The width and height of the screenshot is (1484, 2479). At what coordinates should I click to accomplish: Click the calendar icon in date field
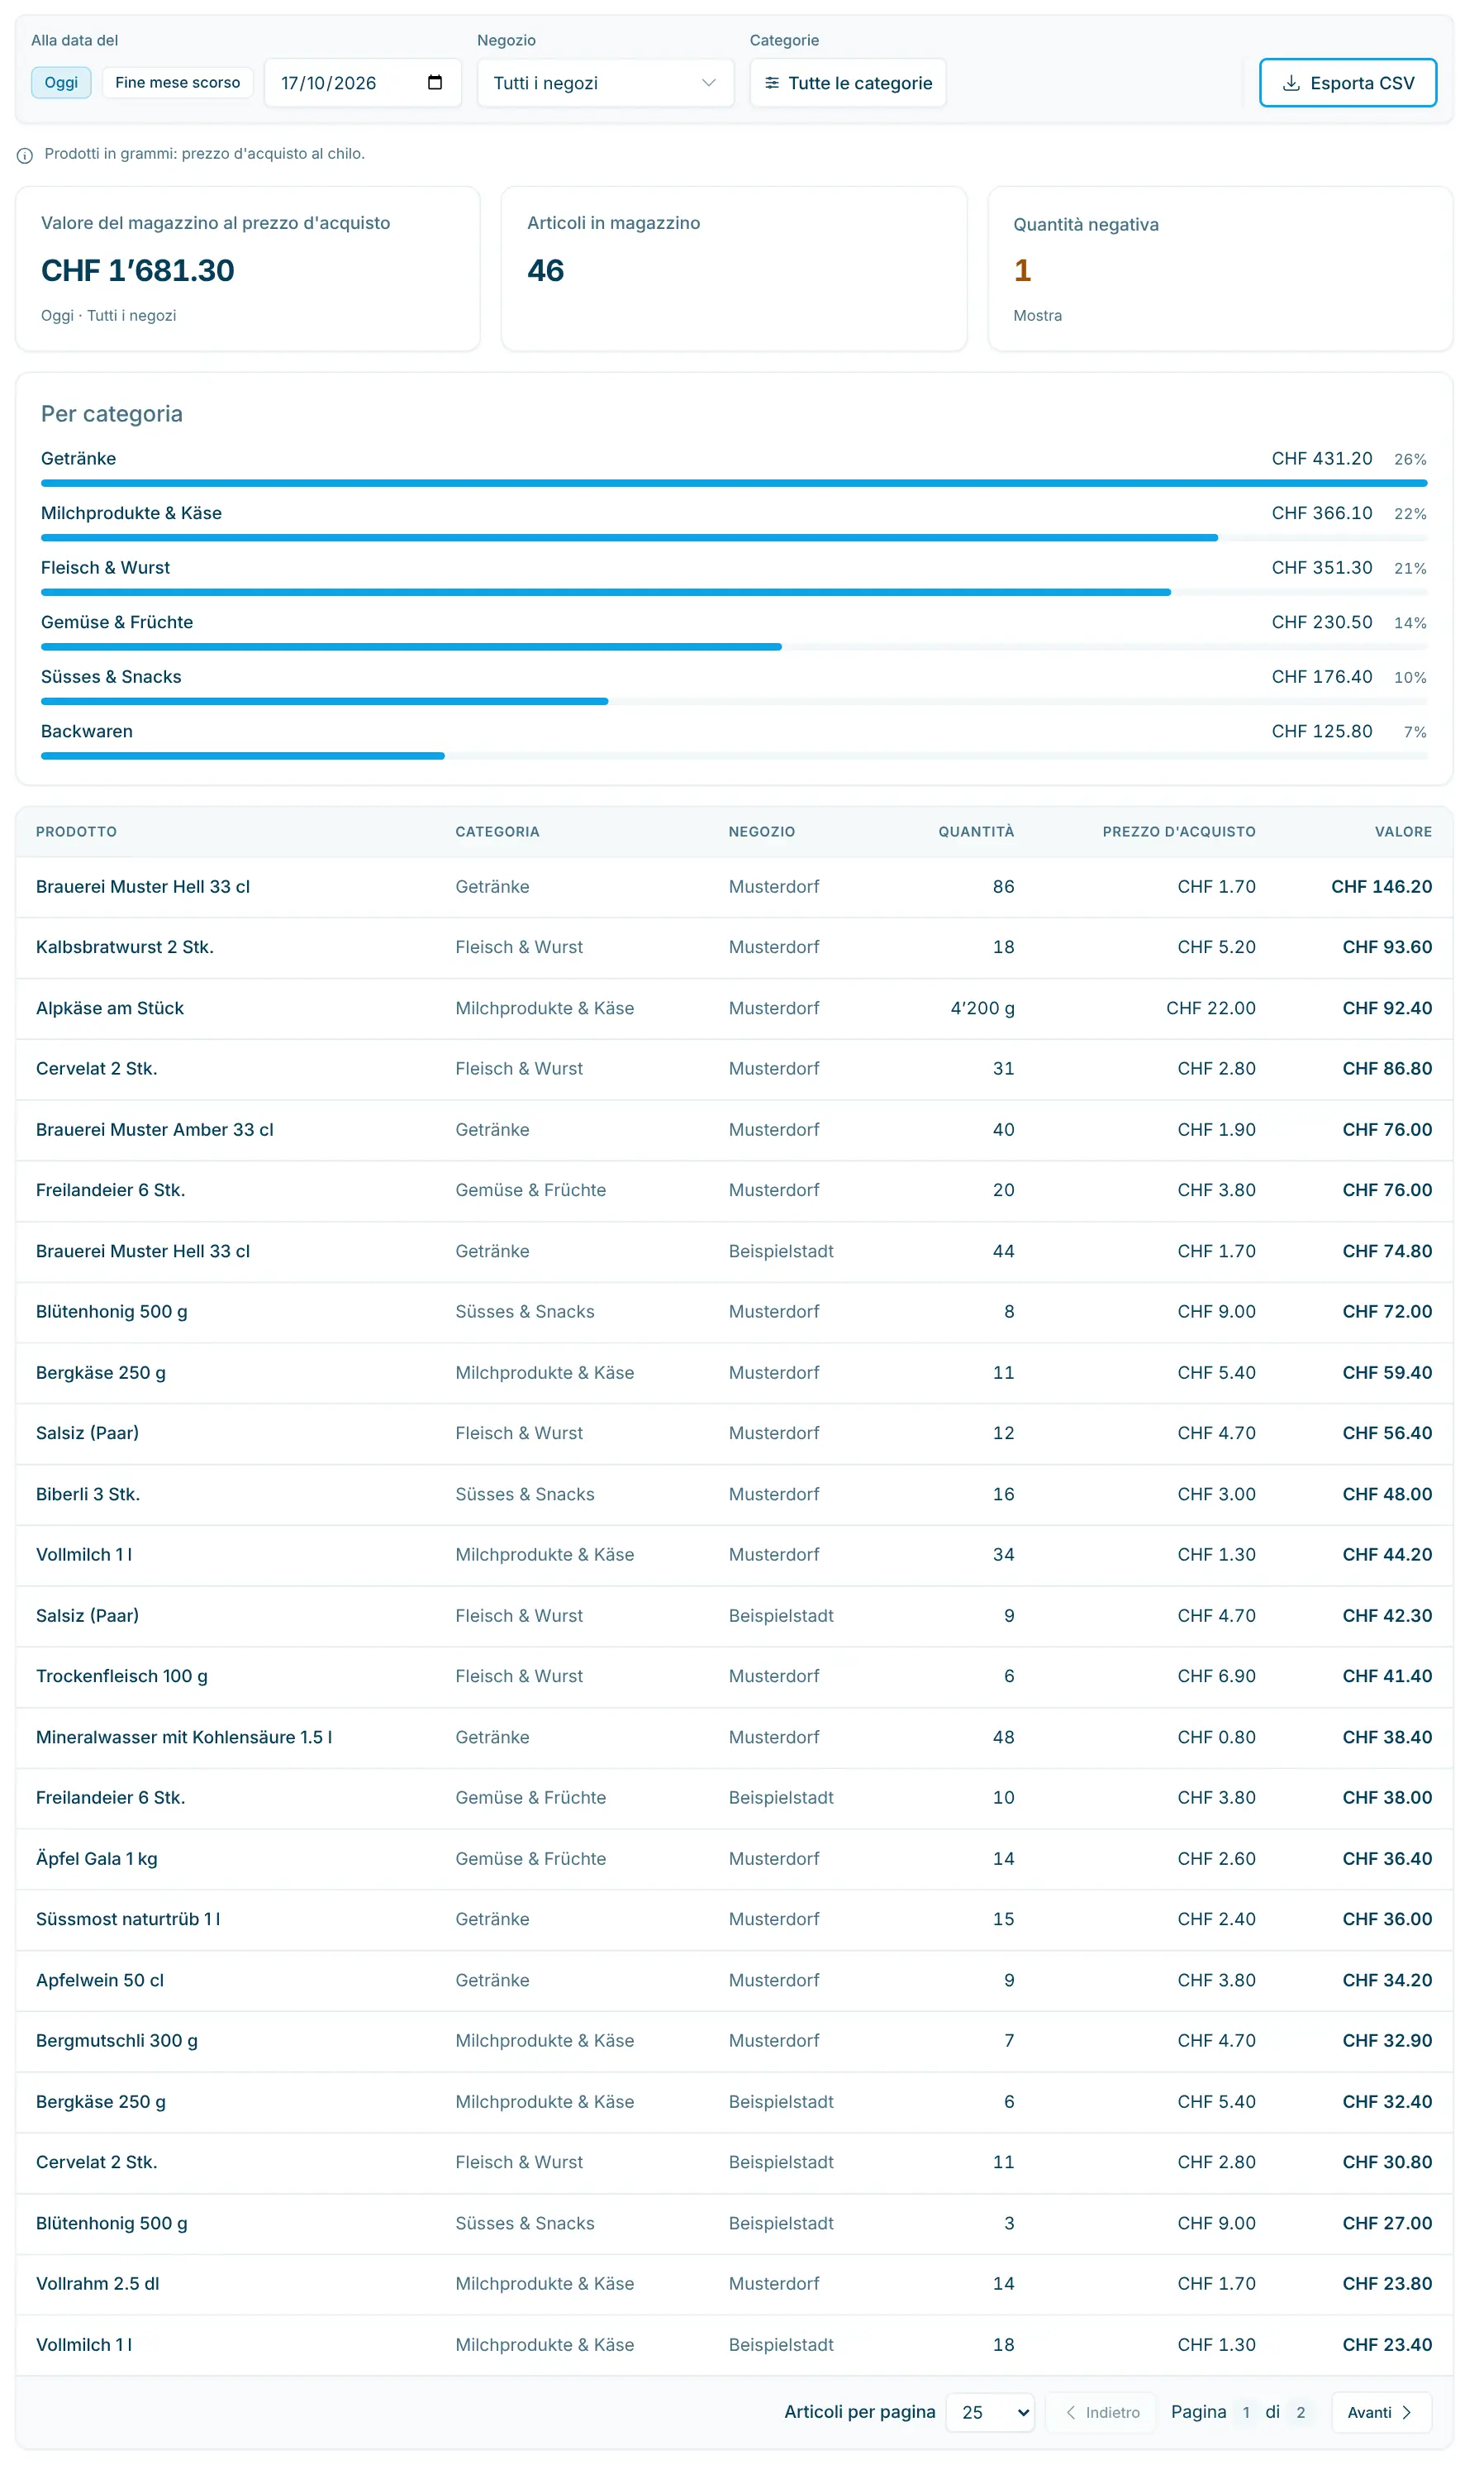(x=435, y=82)
